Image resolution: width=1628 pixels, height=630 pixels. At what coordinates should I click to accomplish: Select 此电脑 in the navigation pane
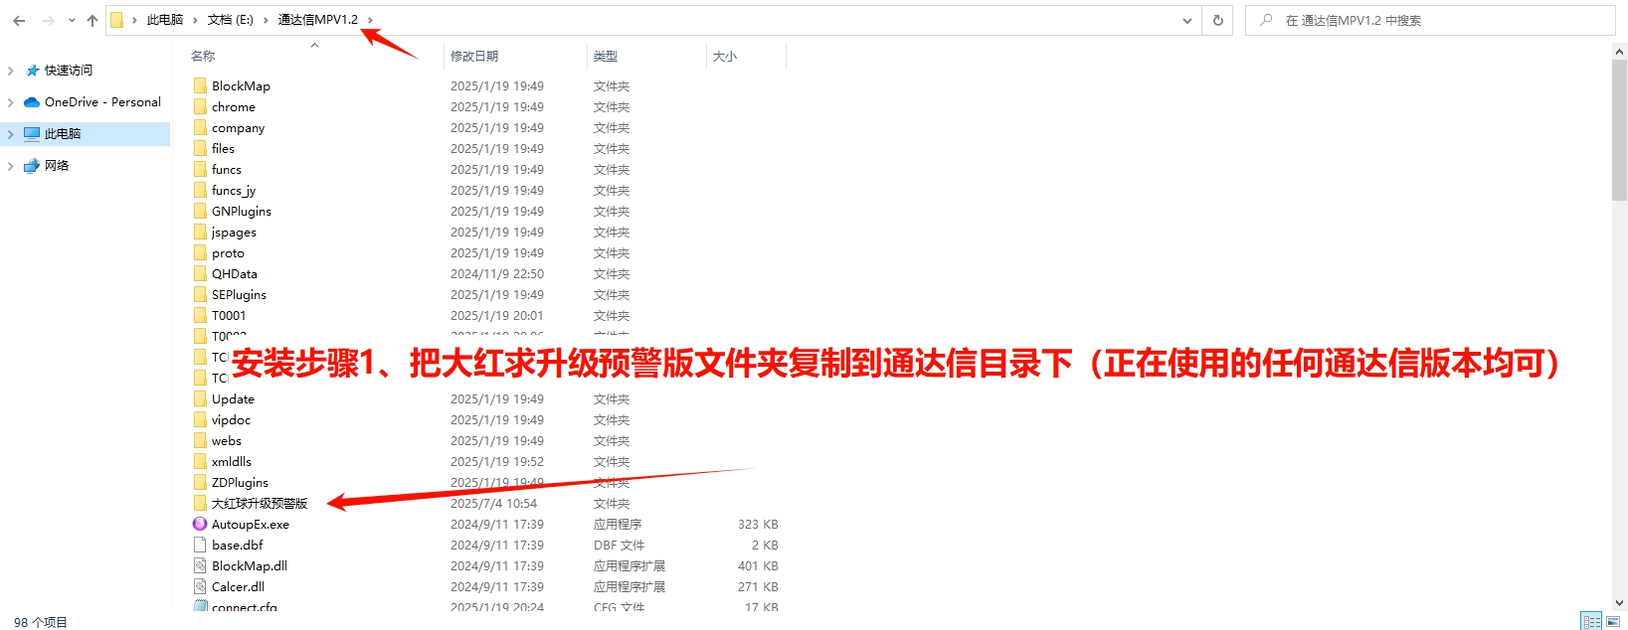click(x=63, y=134)
